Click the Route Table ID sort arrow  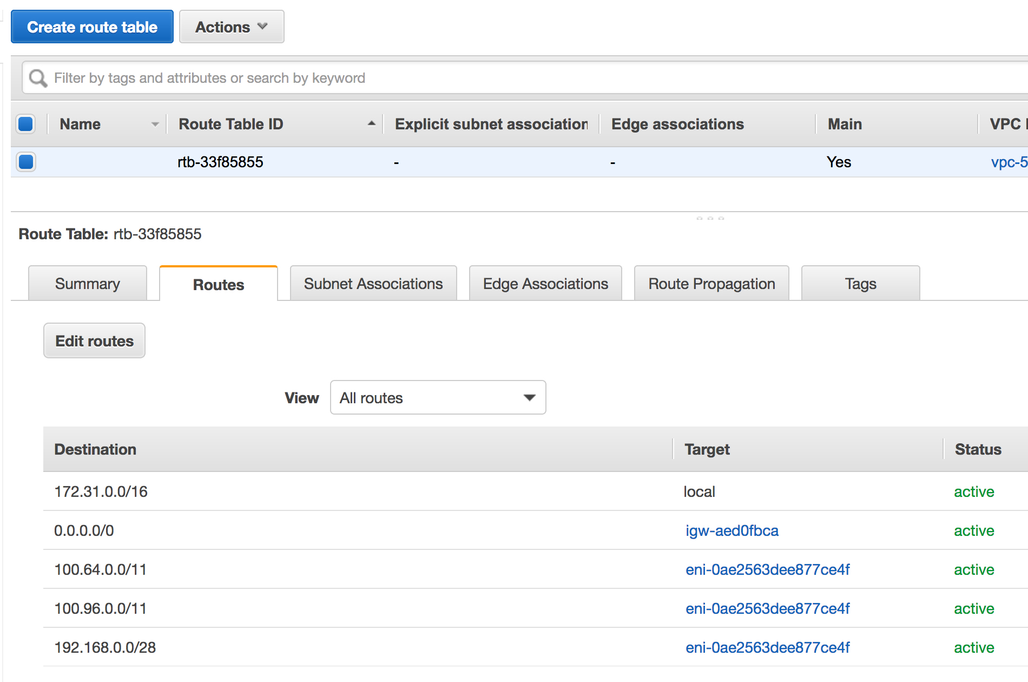(x=371, y=124)
